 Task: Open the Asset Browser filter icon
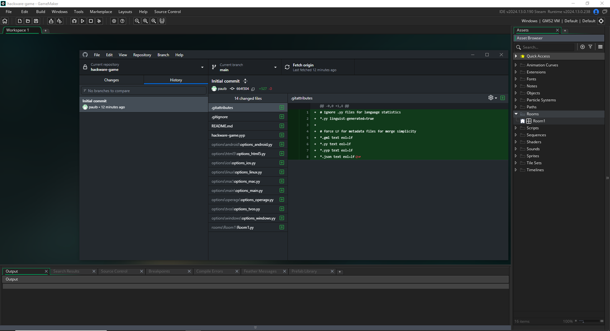590,46
